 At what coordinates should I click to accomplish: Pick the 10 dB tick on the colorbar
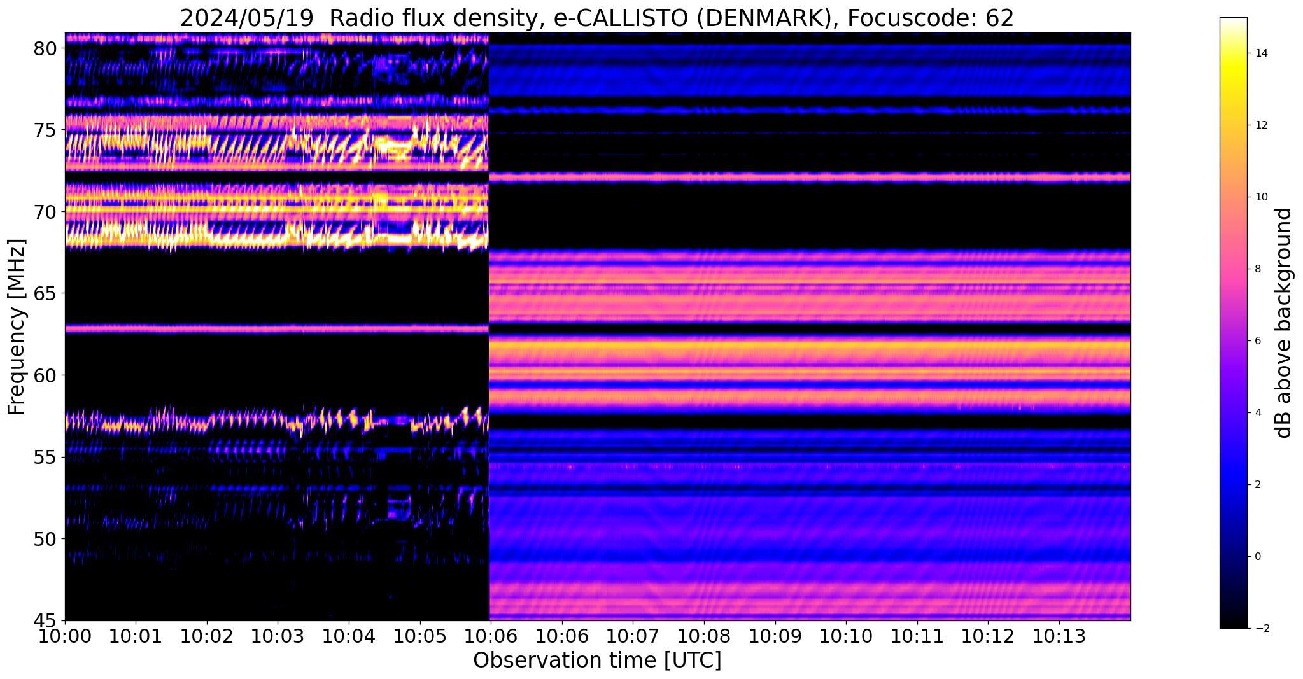pos(1260,197)
